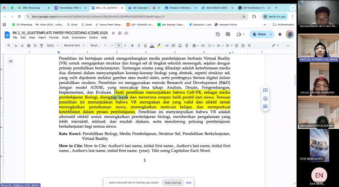
Task: Click the Bold formatting icon
Action: tap(132, 45)
